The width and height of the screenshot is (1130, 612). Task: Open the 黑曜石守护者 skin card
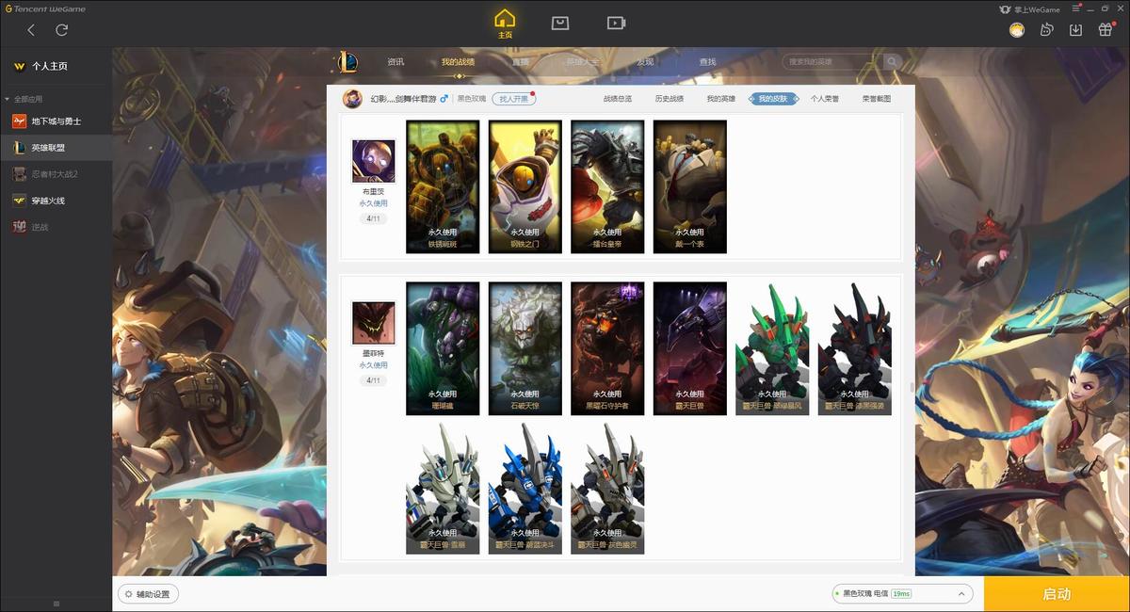coord(607,348)
